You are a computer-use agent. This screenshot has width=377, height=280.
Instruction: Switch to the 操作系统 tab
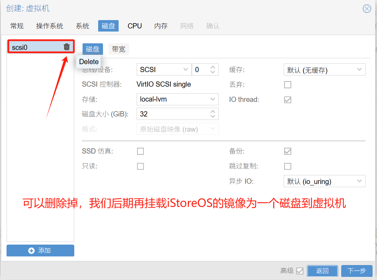(50, 26)
